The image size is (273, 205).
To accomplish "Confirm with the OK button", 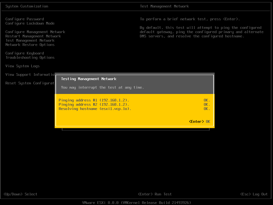I will [x=200, y=121].
